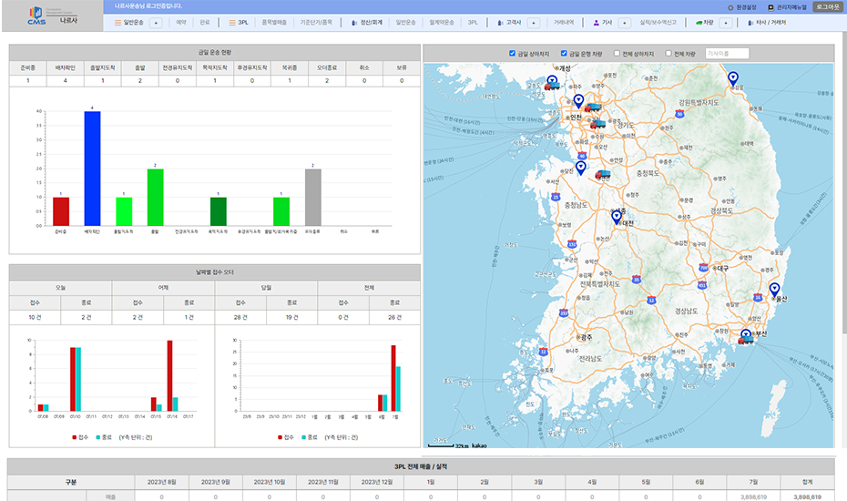Click the truck icon over Seoul
This screenshot has width=847, height=501.
click(x=592, y=107)
